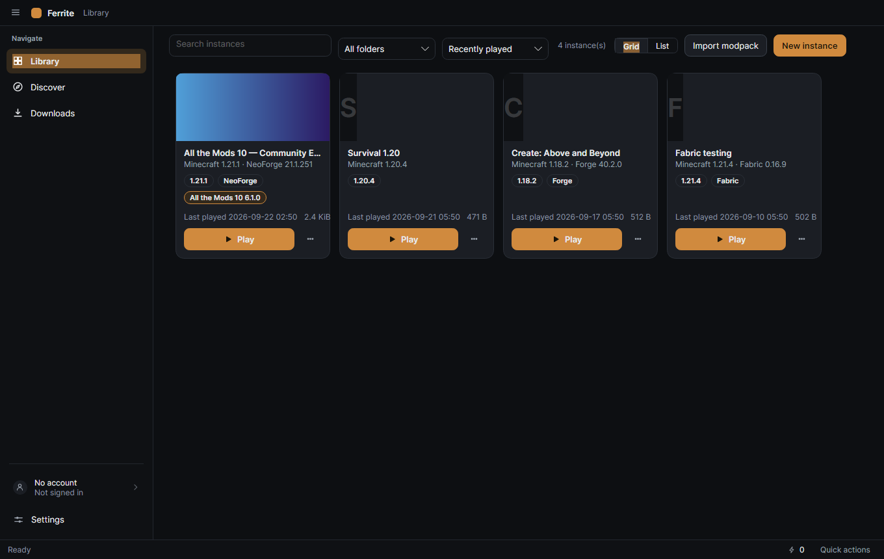Click the 1.20.4 version tag
The image size is (884, 559).
tap(364, 181)
